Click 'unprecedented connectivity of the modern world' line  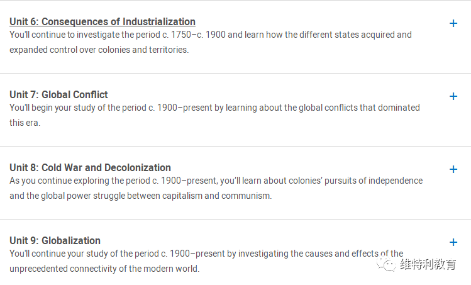coord(104,269)
